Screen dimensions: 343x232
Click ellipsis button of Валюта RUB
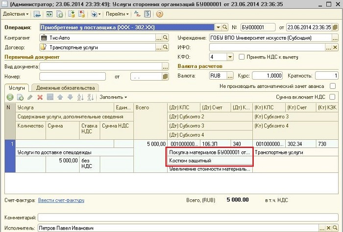point(230,76)
